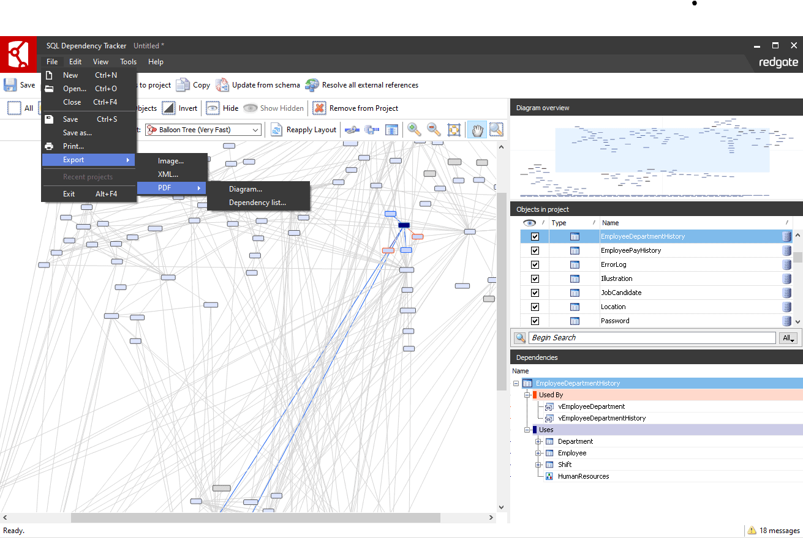The width and height of the screenshot is (803, 538).
Task: Click the database disk toolbar icon
Action: point(372,130)
